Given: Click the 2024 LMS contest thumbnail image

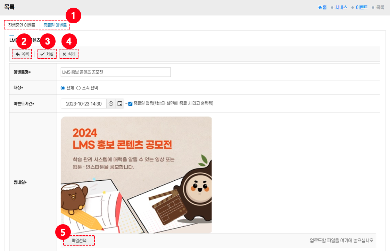Looking at the screenshot, I should (x=136, y=175).
